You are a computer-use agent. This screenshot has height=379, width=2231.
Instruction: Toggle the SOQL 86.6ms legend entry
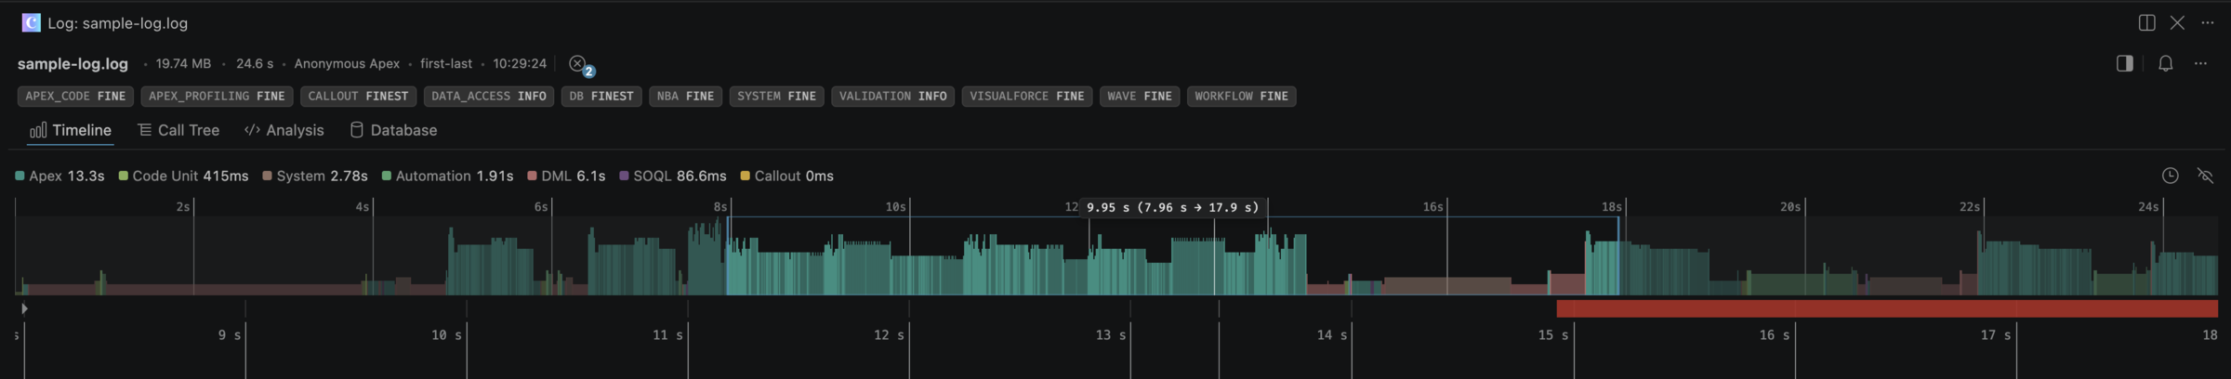point(673,176)
